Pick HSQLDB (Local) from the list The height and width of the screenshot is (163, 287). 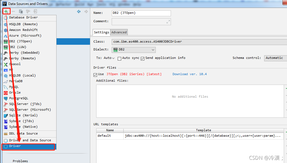[x=29, y=75]
